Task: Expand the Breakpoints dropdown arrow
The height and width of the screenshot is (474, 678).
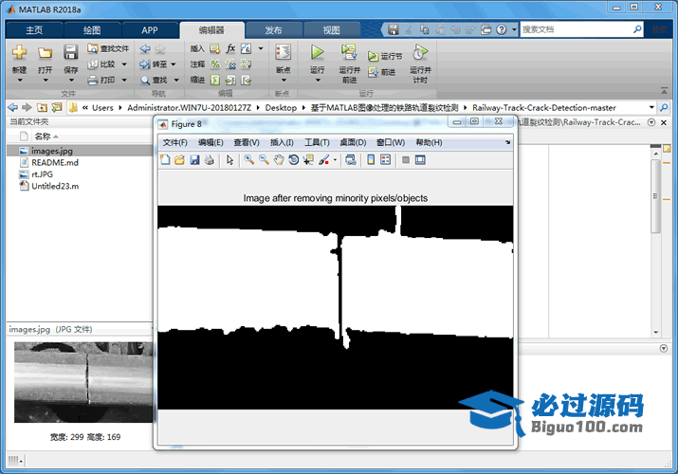Action: [284, 80]
